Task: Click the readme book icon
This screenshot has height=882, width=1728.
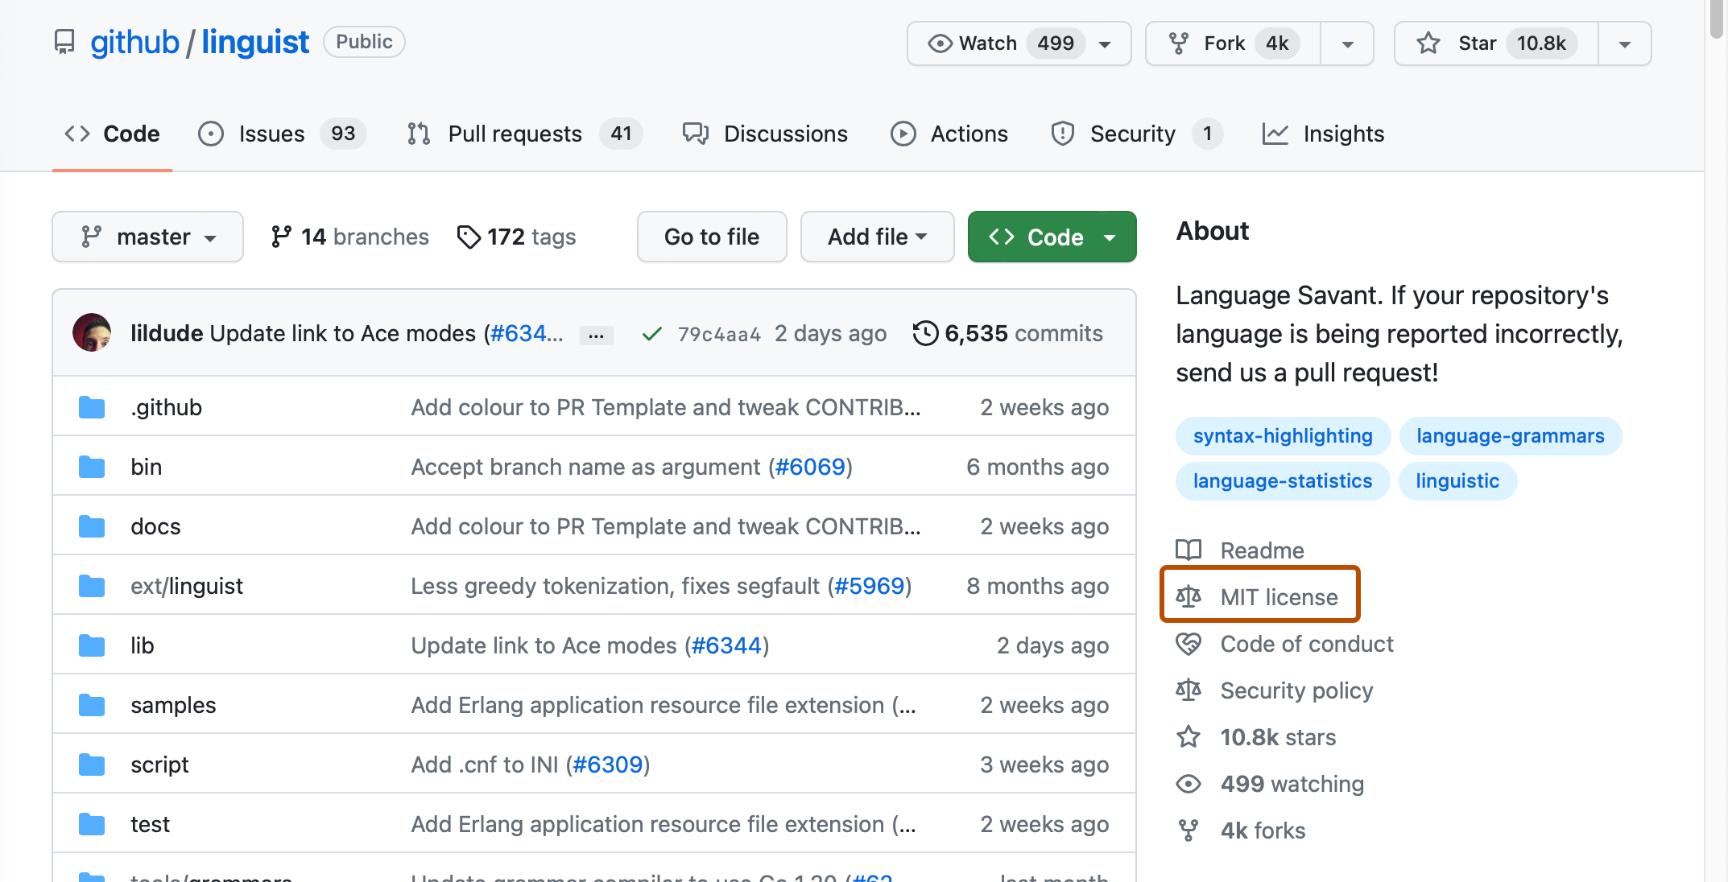Action: (1188, 550)
